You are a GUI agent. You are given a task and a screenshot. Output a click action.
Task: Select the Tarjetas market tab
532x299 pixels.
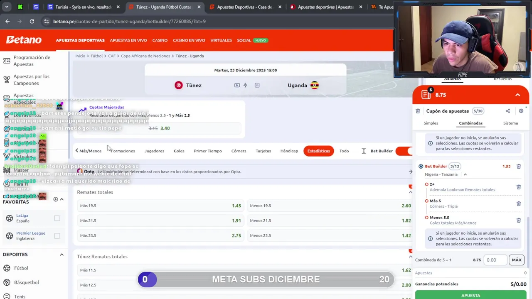[263, 151]
